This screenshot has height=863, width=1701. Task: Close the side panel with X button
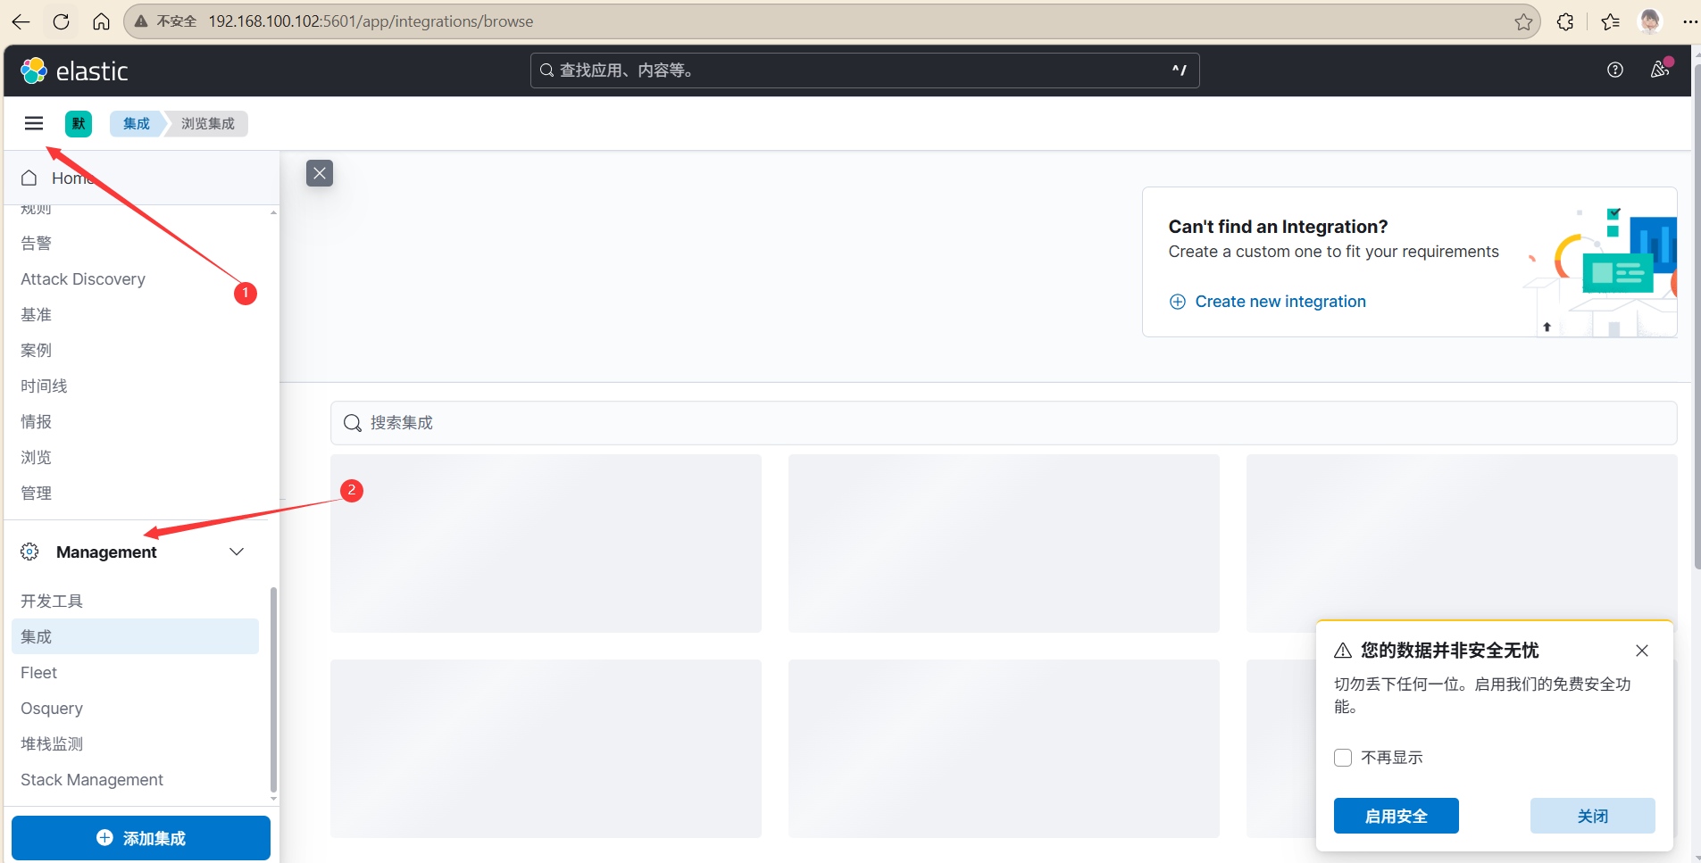320,173
